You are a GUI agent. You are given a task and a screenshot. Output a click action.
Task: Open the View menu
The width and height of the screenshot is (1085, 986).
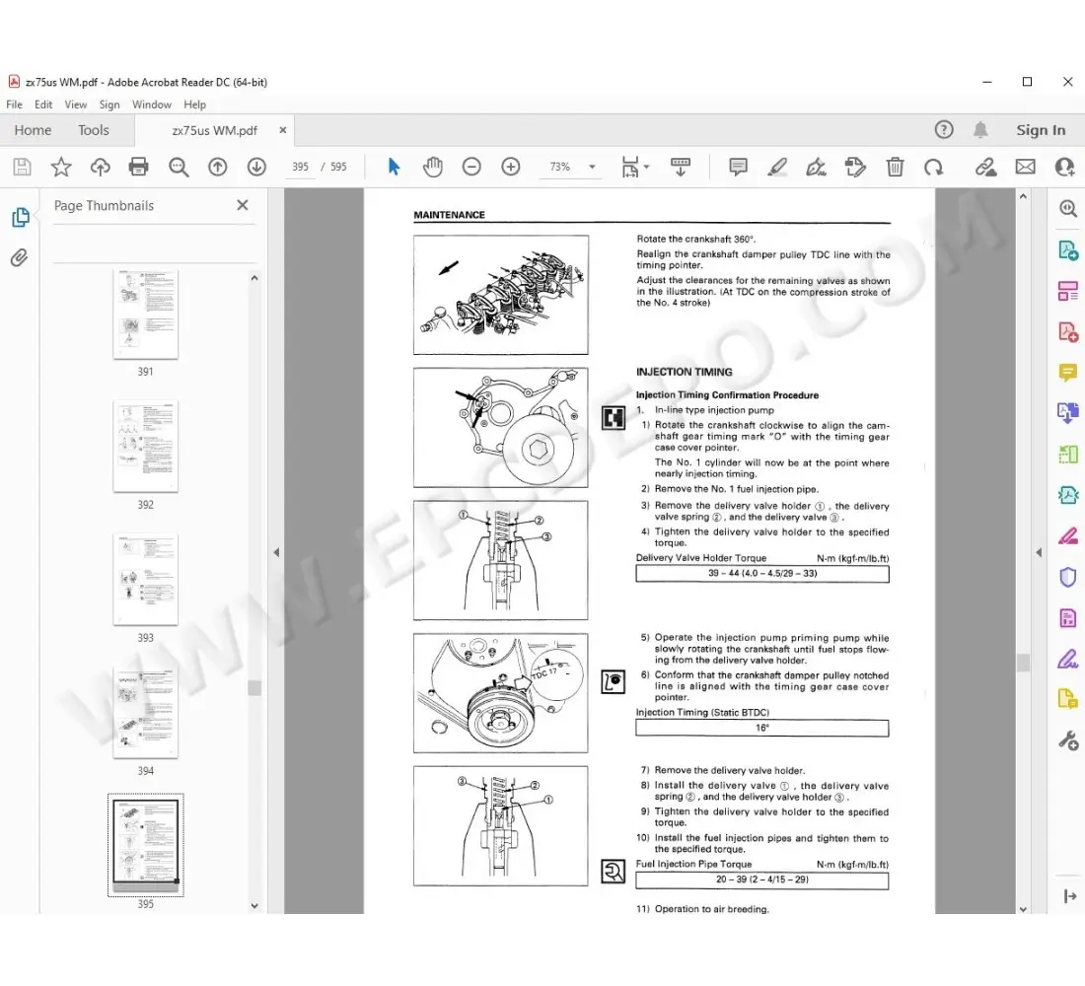(76, 104)
